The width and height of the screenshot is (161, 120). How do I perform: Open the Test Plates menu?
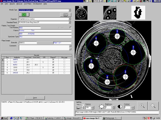click(x=28, y=4)
